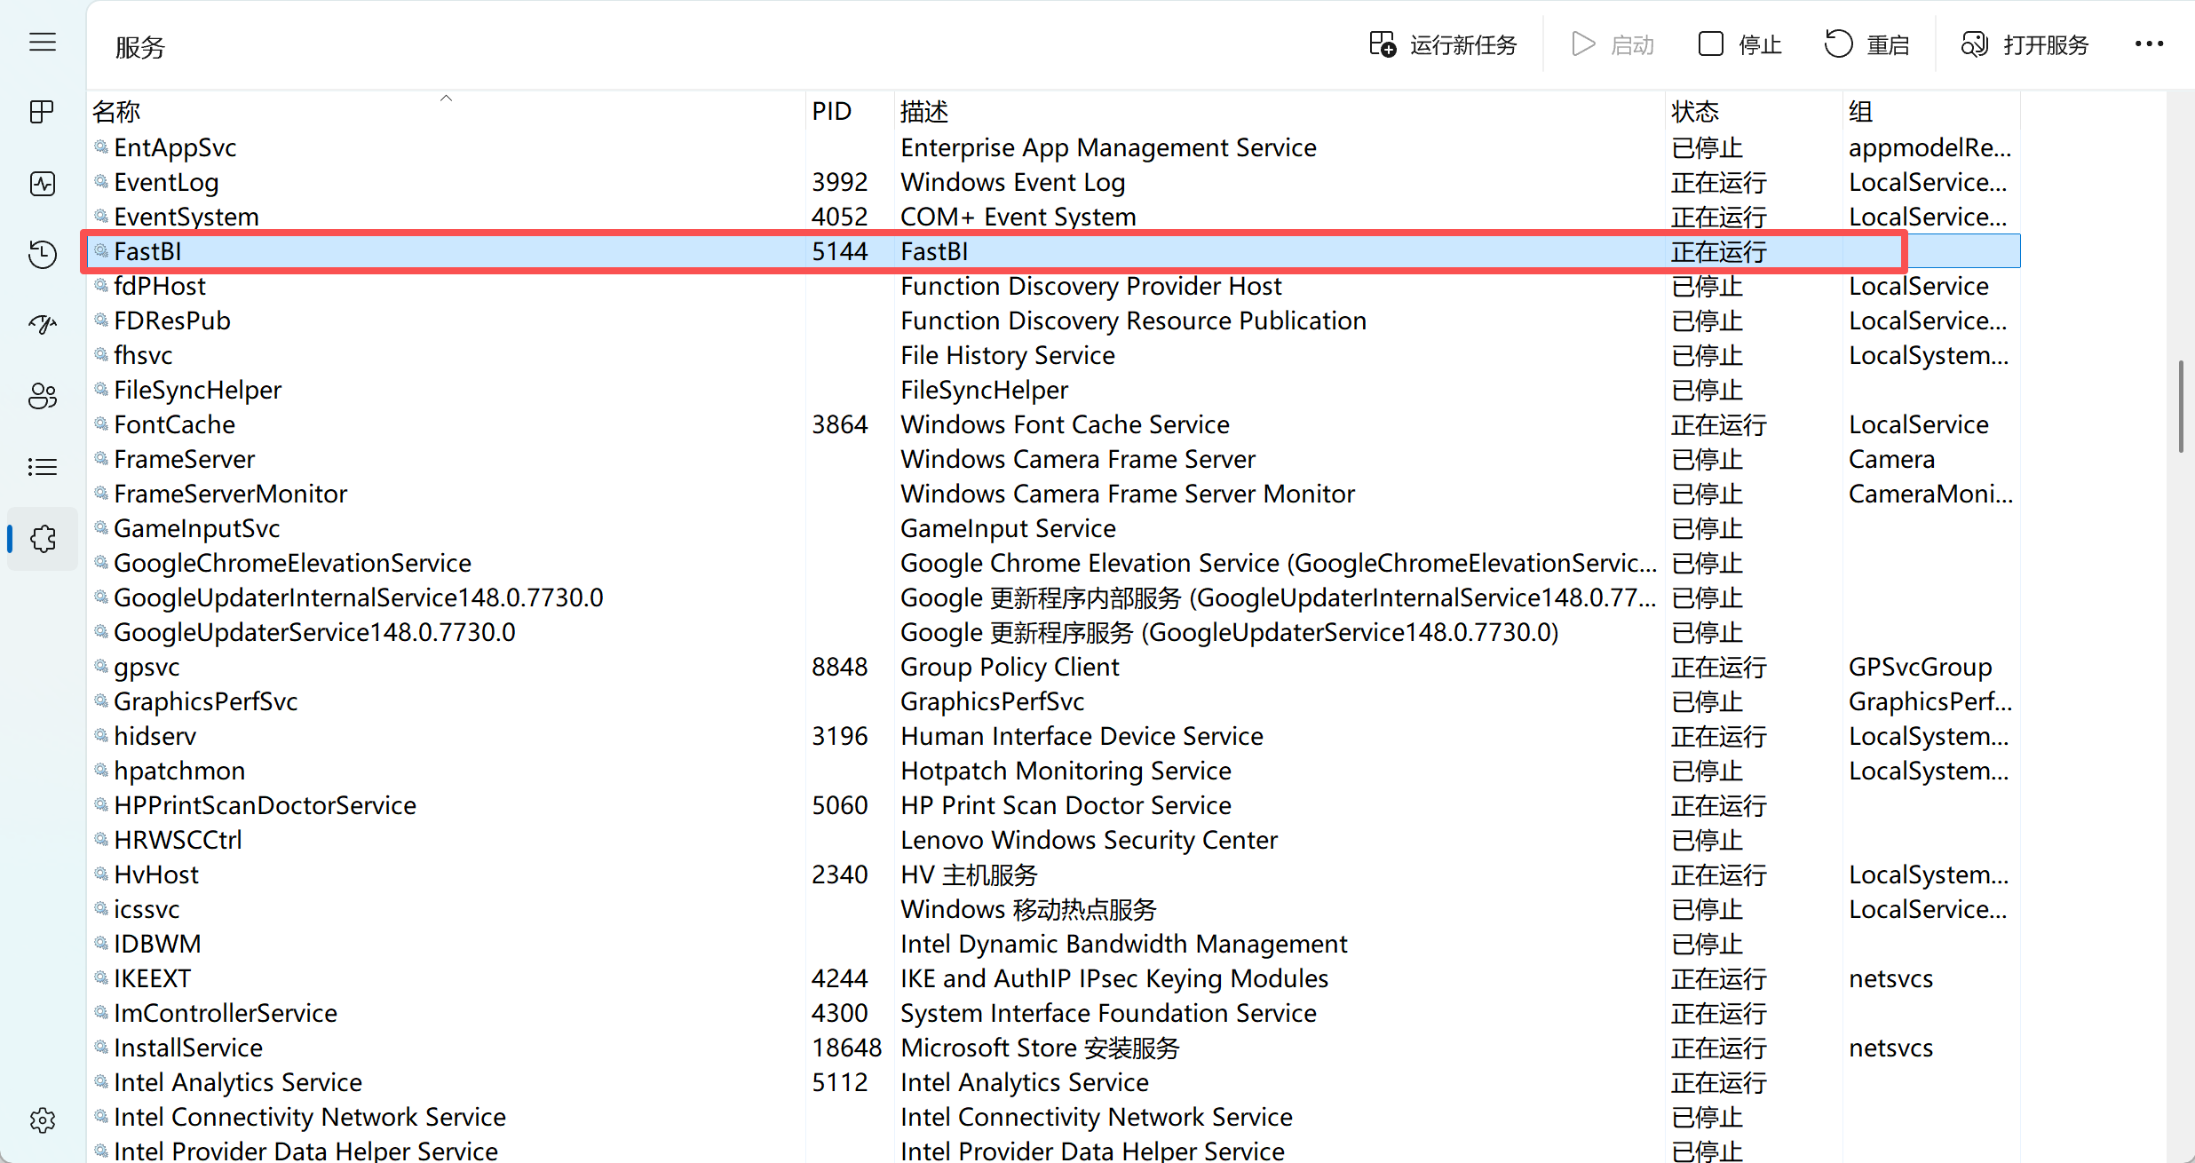Select the IDBWM service row

[x=1055, y=944]
